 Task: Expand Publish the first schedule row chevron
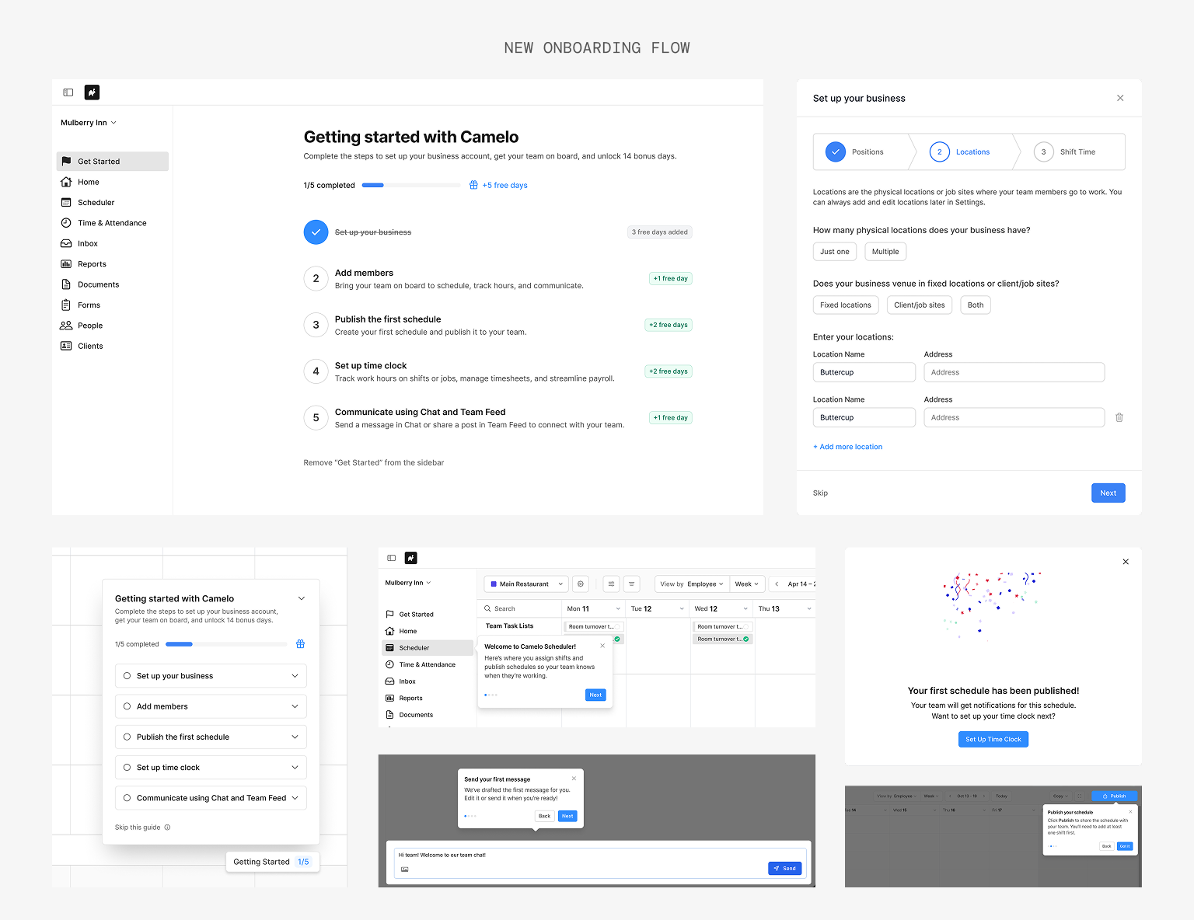pyautogui.click(x=295, y=737)
